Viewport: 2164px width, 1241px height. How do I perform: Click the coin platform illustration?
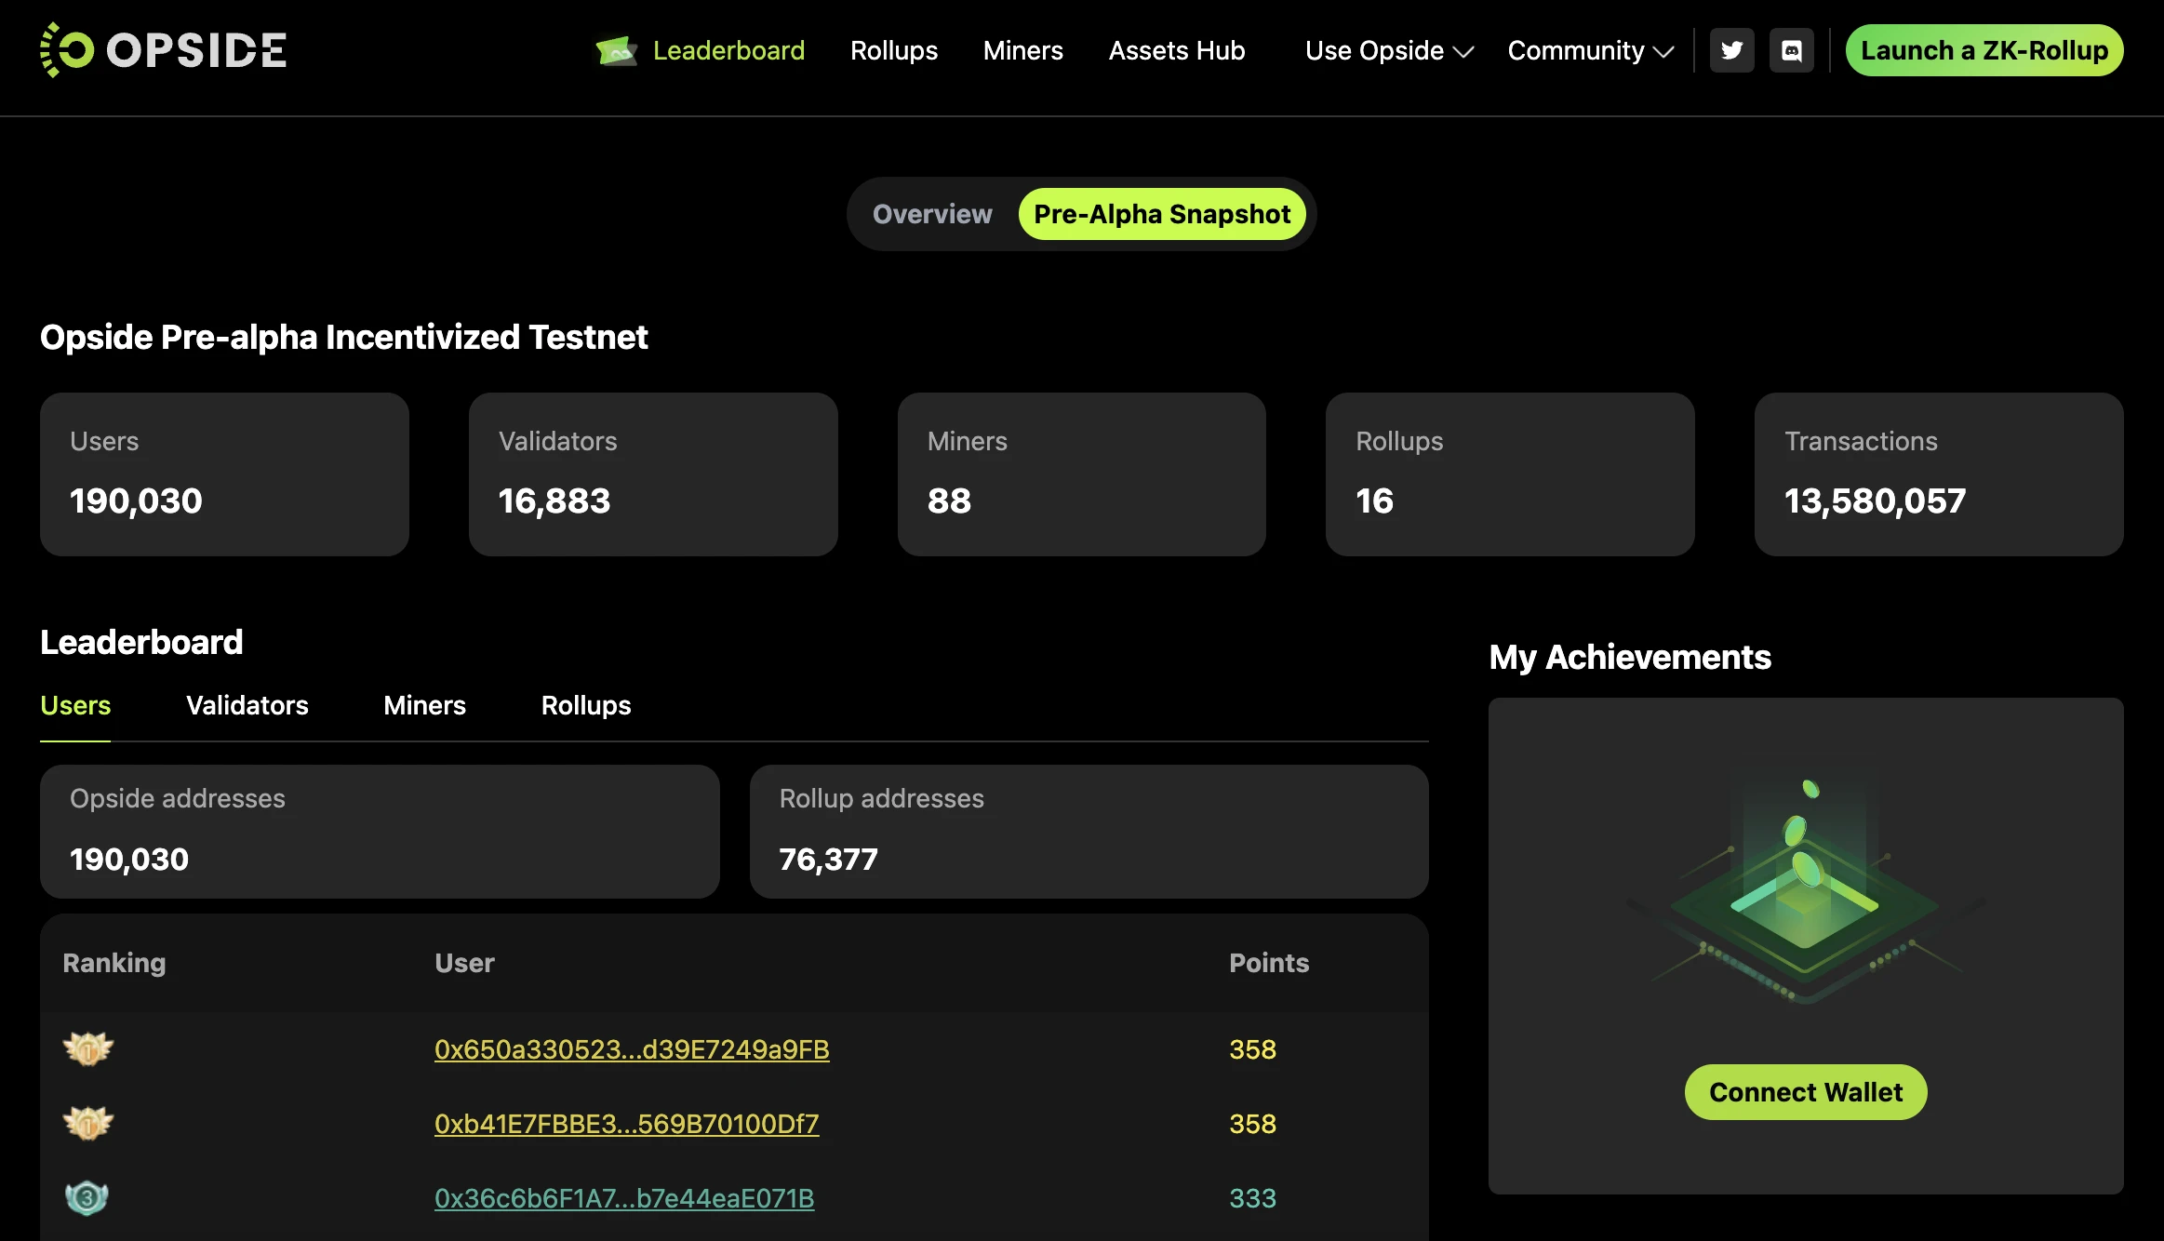(1805, 893)
